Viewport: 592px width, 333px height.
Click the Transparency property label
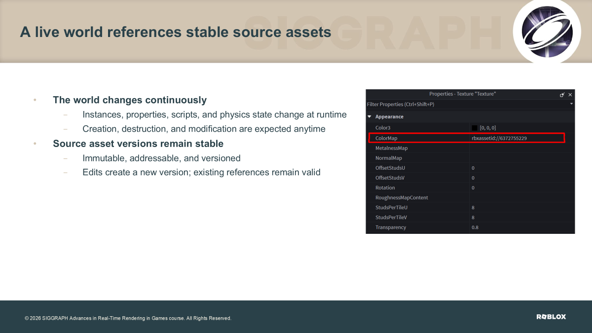[x=391, y=227]
